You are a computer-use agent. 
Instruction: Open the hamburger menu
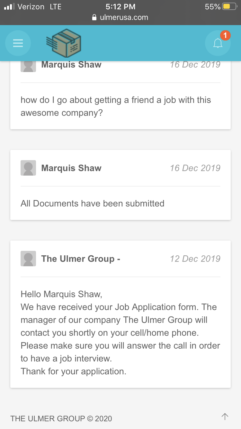click(18, 43)
